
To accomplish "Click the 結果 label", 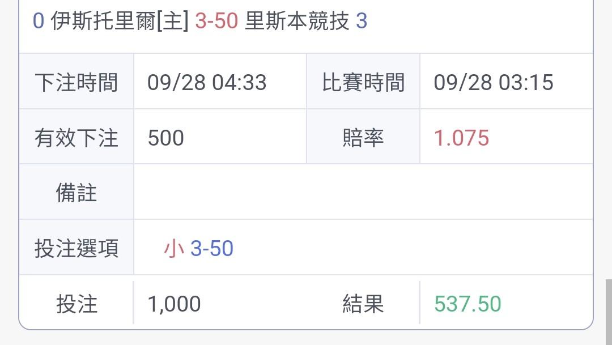I will click(x=363, y=304).
